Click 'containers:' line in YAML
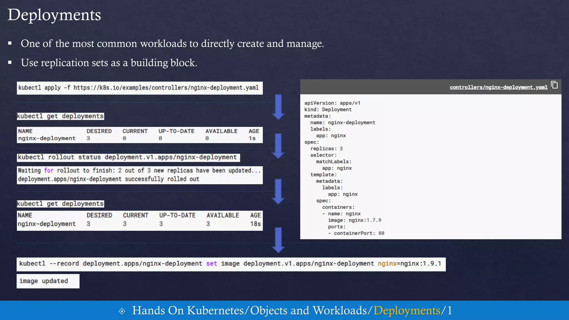 point(338,207)
